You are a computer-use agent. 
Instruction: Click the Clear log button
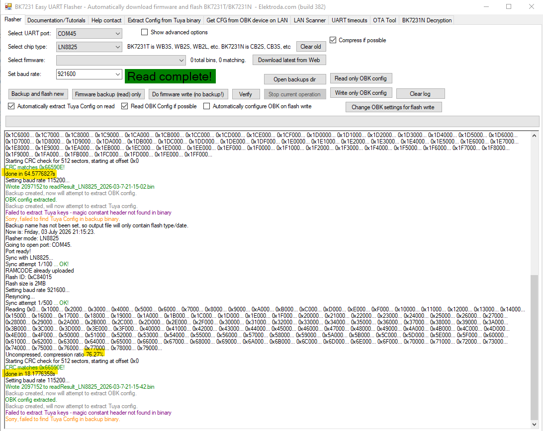click(420, 94)
